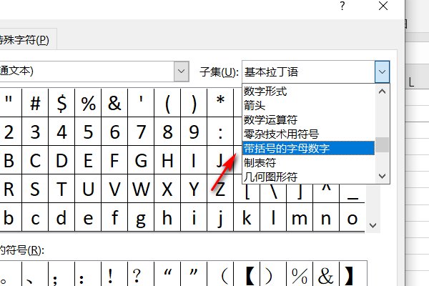Viewport: 429px width, 286px height.
Task: Pick the * asterisk symbol cell
Action: coord(220,103)
